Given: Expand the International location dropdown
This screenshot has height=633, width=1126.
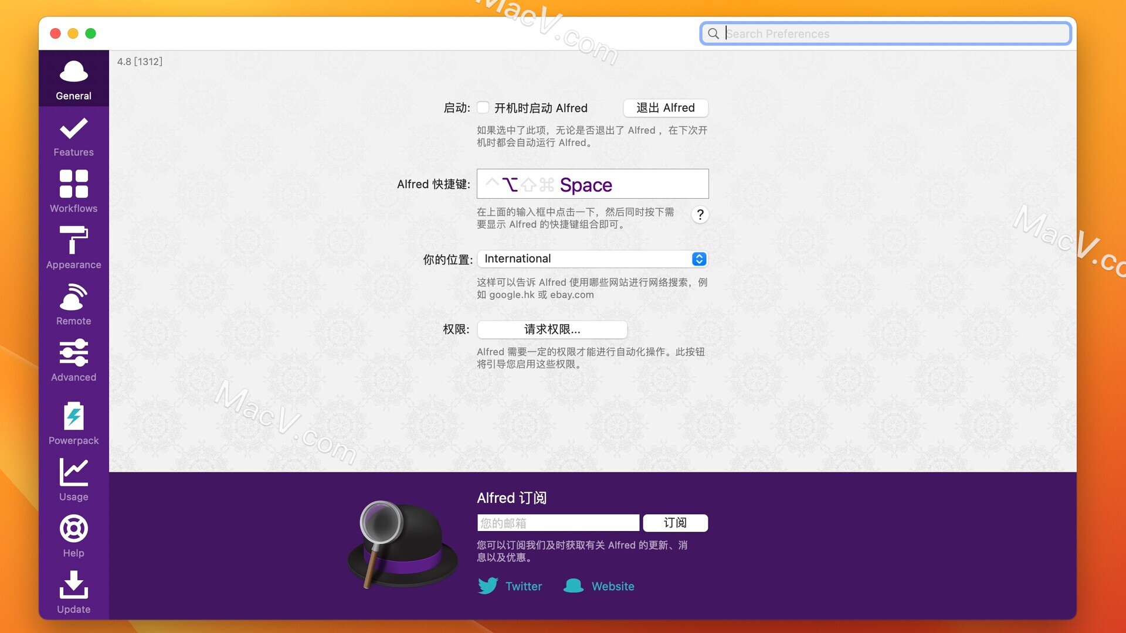Looking at the screenshot, I should 592,259.
